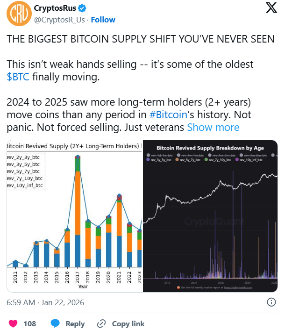Click the reply speech bubble icon
This screenshot has width=285, height=330.
[56, 323]
